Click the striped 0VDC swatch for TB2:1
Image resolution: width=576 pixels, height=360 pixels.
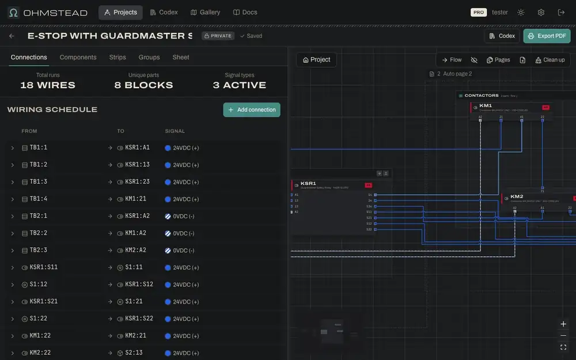168,217
